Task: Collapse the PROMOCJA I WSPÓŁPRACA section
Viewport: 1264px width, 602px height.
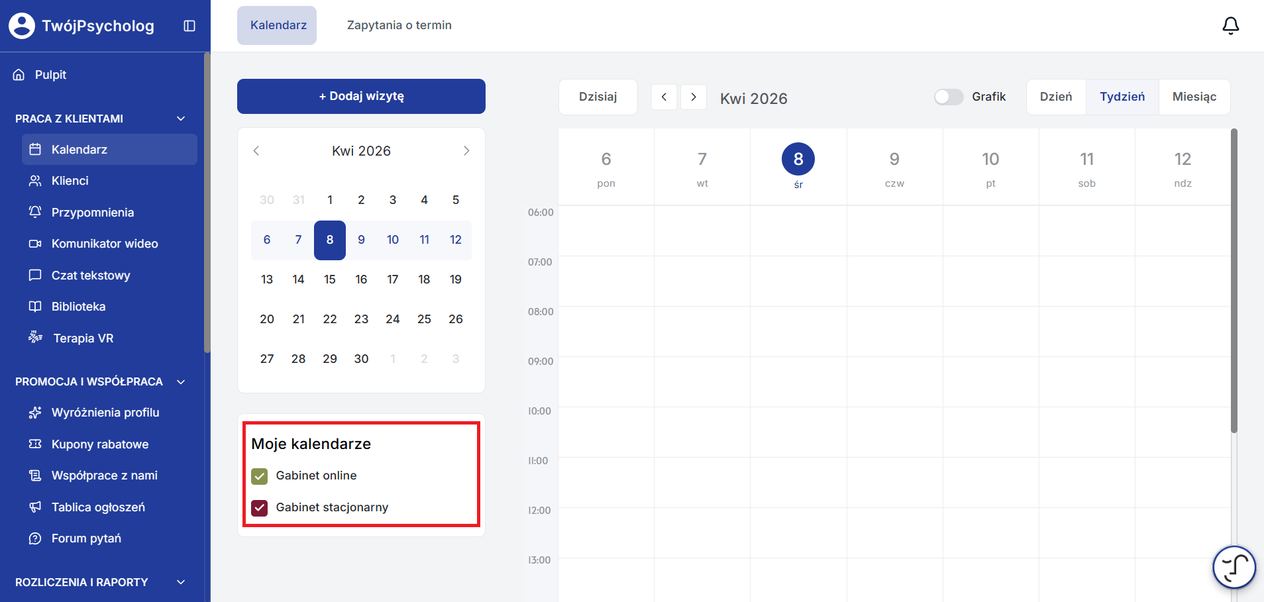Action: [181, 381]
